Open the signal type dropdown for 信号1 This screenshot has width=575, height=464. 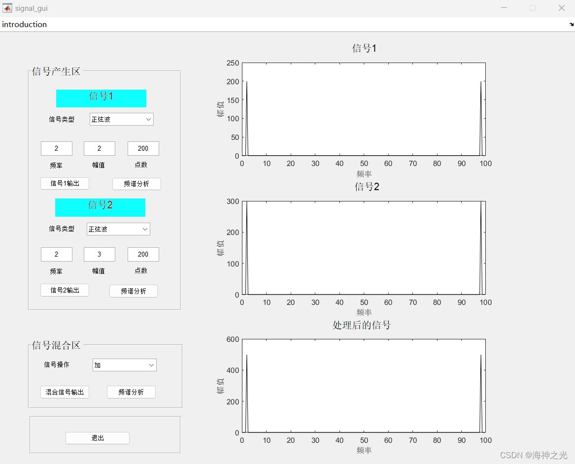click(121, 119)
